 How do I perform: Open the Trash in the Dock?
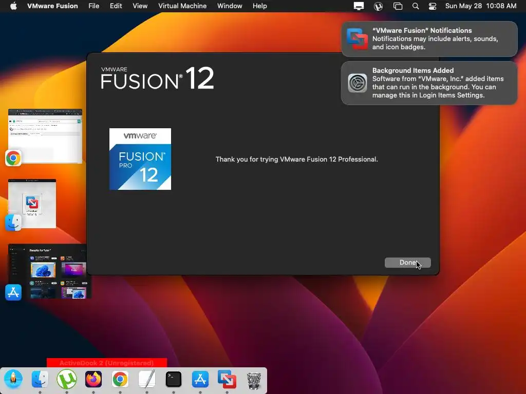tap(254, 380)
